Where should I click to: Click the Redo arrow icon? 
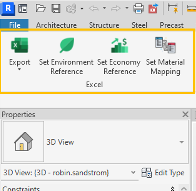116,9
